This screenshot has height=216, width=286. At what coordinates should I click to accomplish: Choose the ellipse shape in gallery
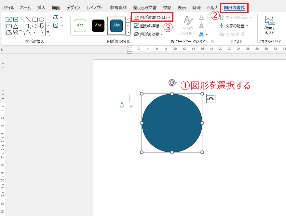[x=42, y=20]
